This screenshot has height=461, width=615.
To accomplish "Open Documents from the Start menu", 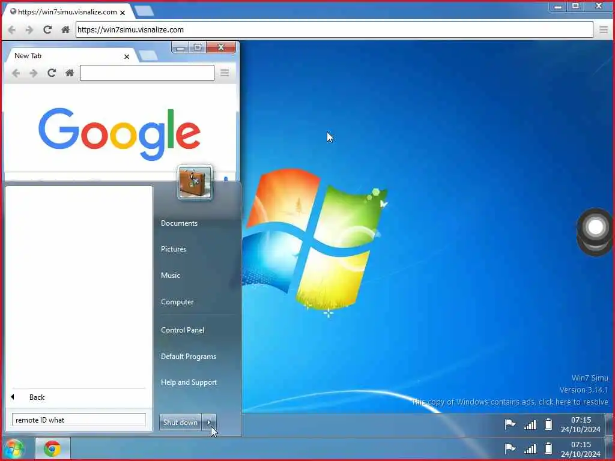I will click(179, 223).
